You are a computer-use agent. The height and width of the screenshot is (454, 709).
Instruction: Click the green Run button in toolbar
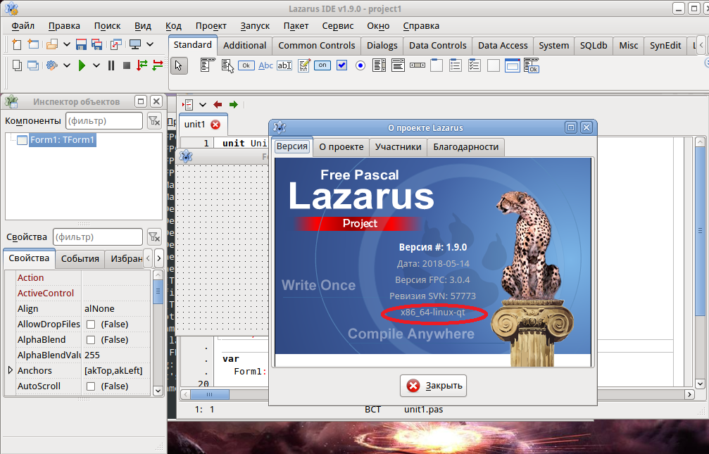tap(82, 65)
